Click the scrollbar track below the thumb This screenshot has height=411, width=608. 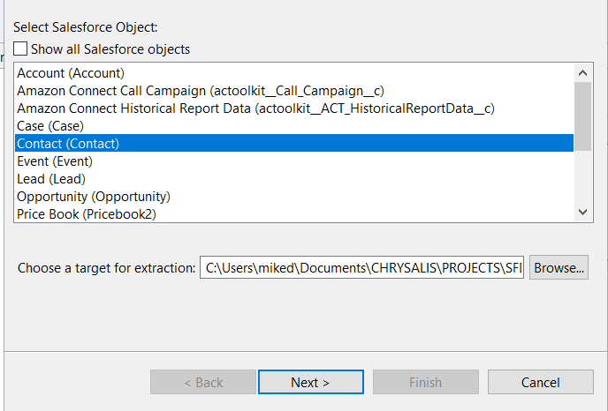pyautogui.click(x=582, y=177)
